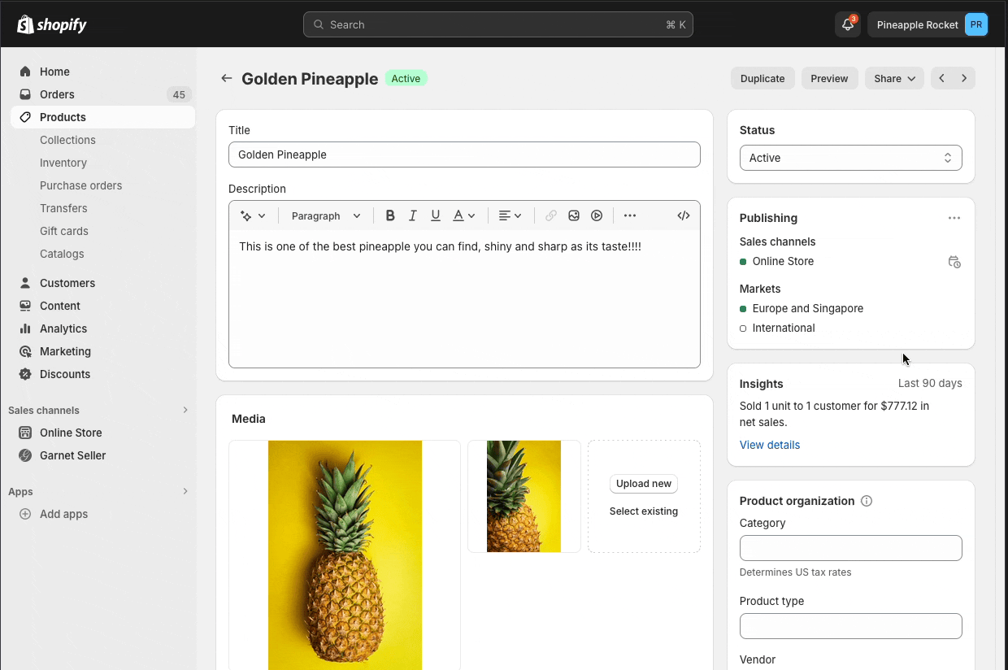The width and height of the screenshot is (1008, 670).
Task: Insert an image via the image icon
Action: (574, 215)
